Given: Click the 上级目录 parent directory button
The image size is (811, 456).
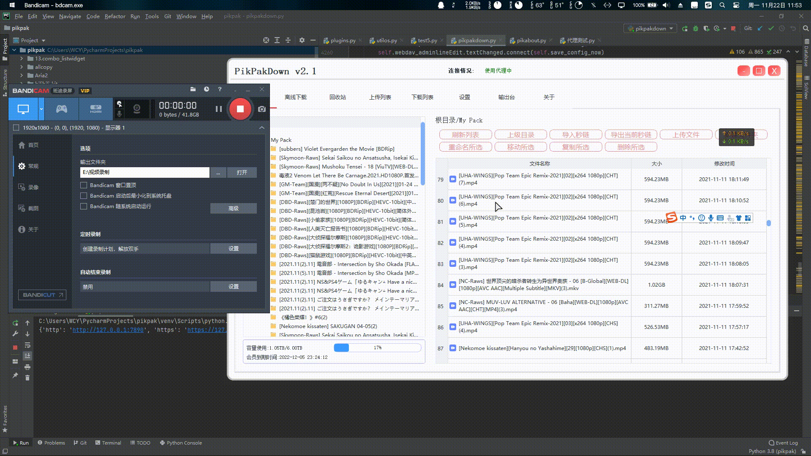Looking at the screenshot, I should 521,135.
